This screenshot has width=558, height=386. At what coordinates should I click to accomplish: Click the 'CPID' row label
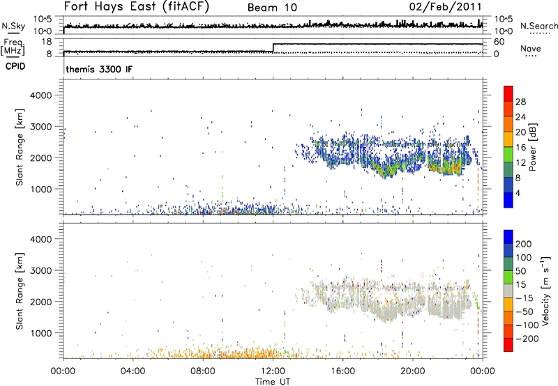coord(15,66)
